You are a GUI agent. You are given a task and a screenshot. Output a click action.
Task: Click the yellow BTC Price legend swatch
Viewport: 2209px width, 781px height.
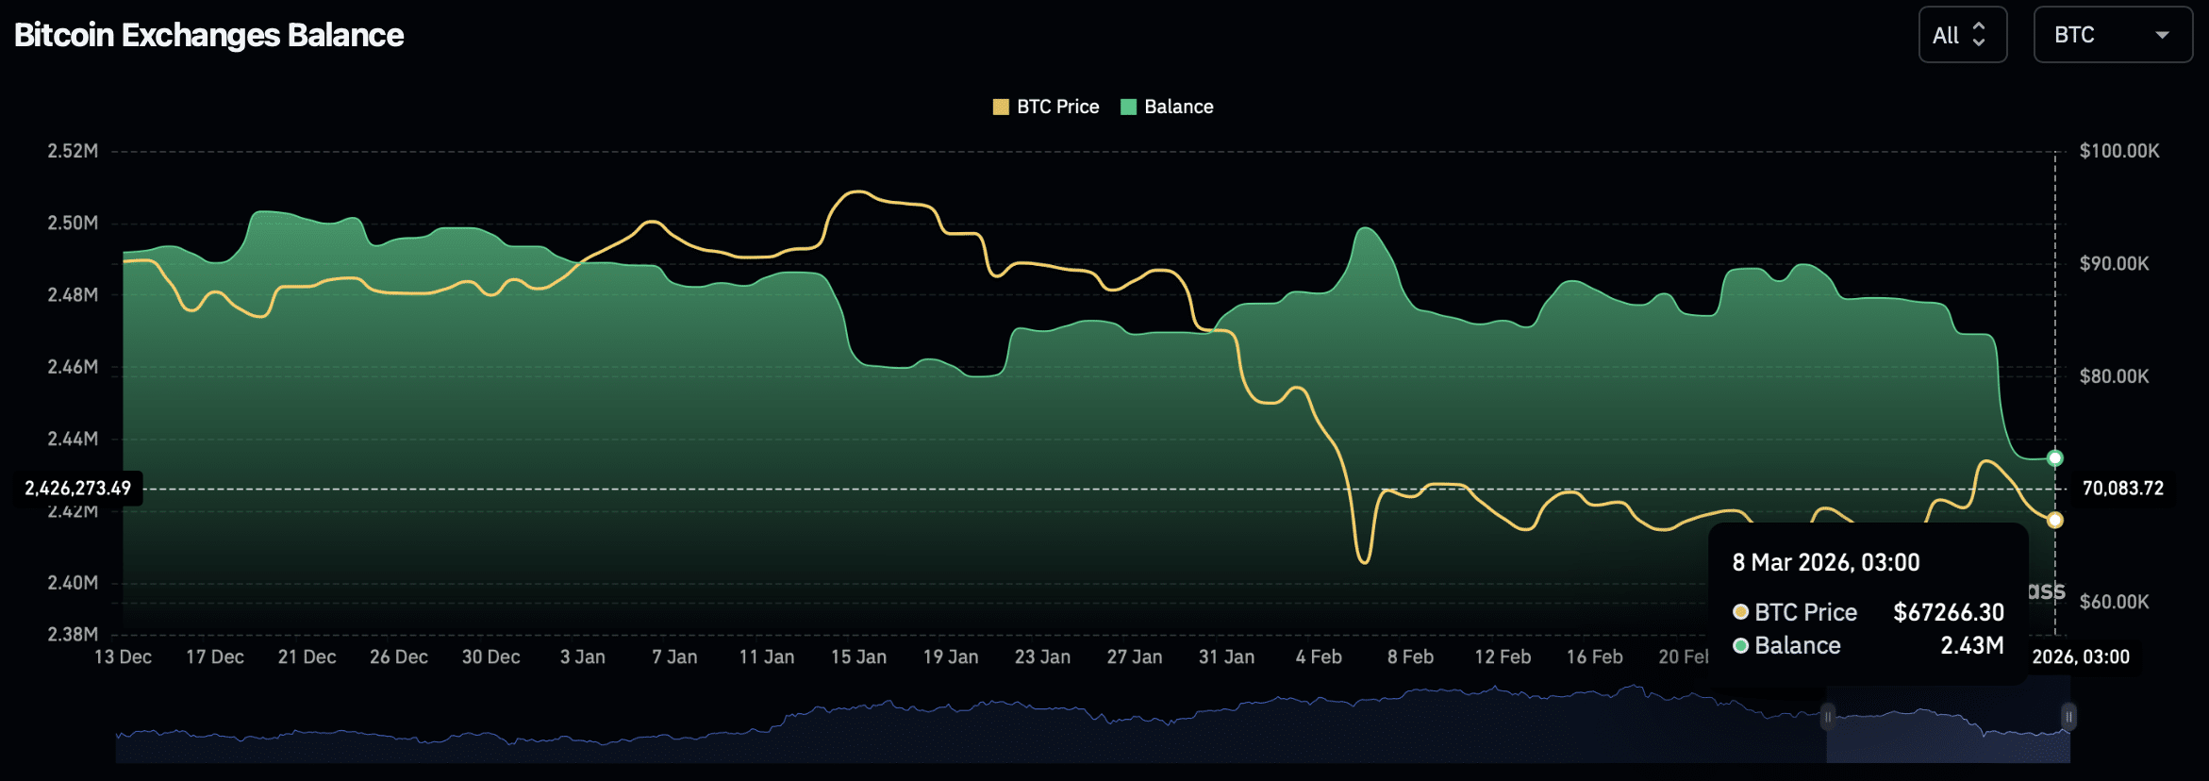click(1001, 107)
